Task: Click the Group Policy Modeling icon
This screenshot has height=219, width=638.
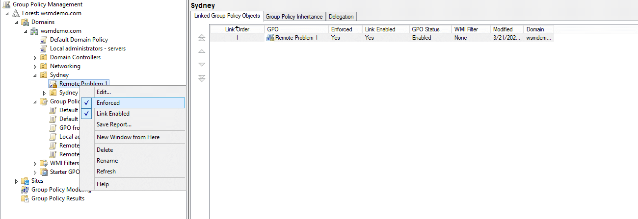Action: point(25,190)
